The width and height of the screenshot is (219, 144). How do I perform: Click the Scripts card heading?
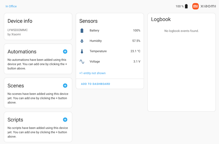pyautogui.click(x=15, y=120)
